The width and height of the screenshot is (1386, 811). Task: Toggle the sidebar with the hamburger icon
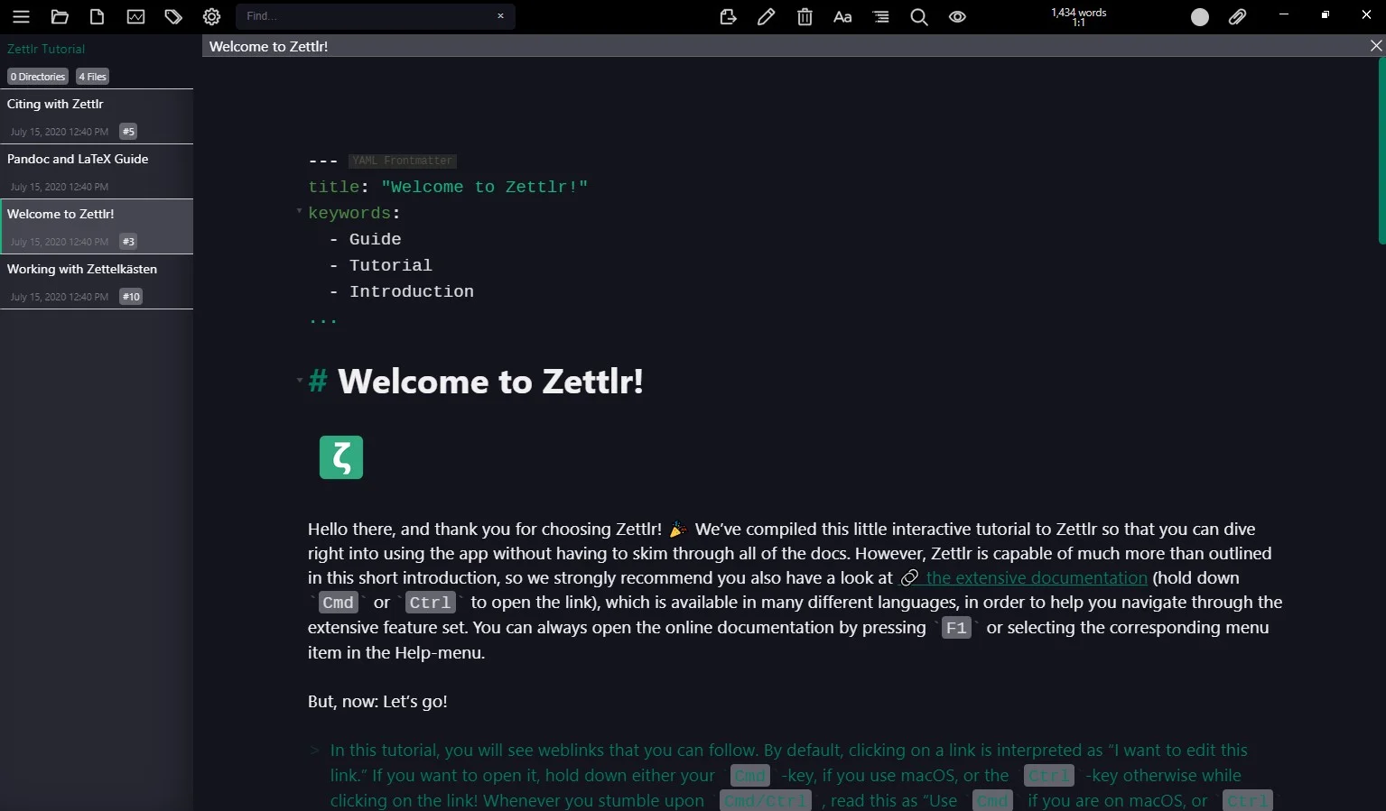(21, 16)
